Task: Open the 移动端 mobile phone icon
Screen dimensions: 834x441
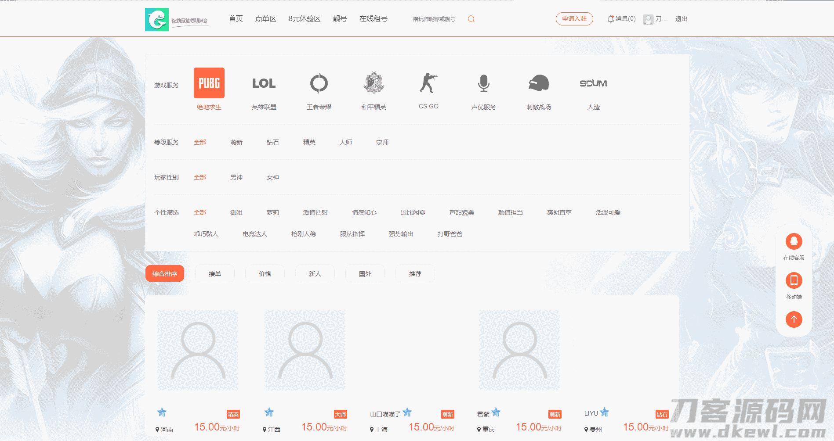Action: pos(794,280)
